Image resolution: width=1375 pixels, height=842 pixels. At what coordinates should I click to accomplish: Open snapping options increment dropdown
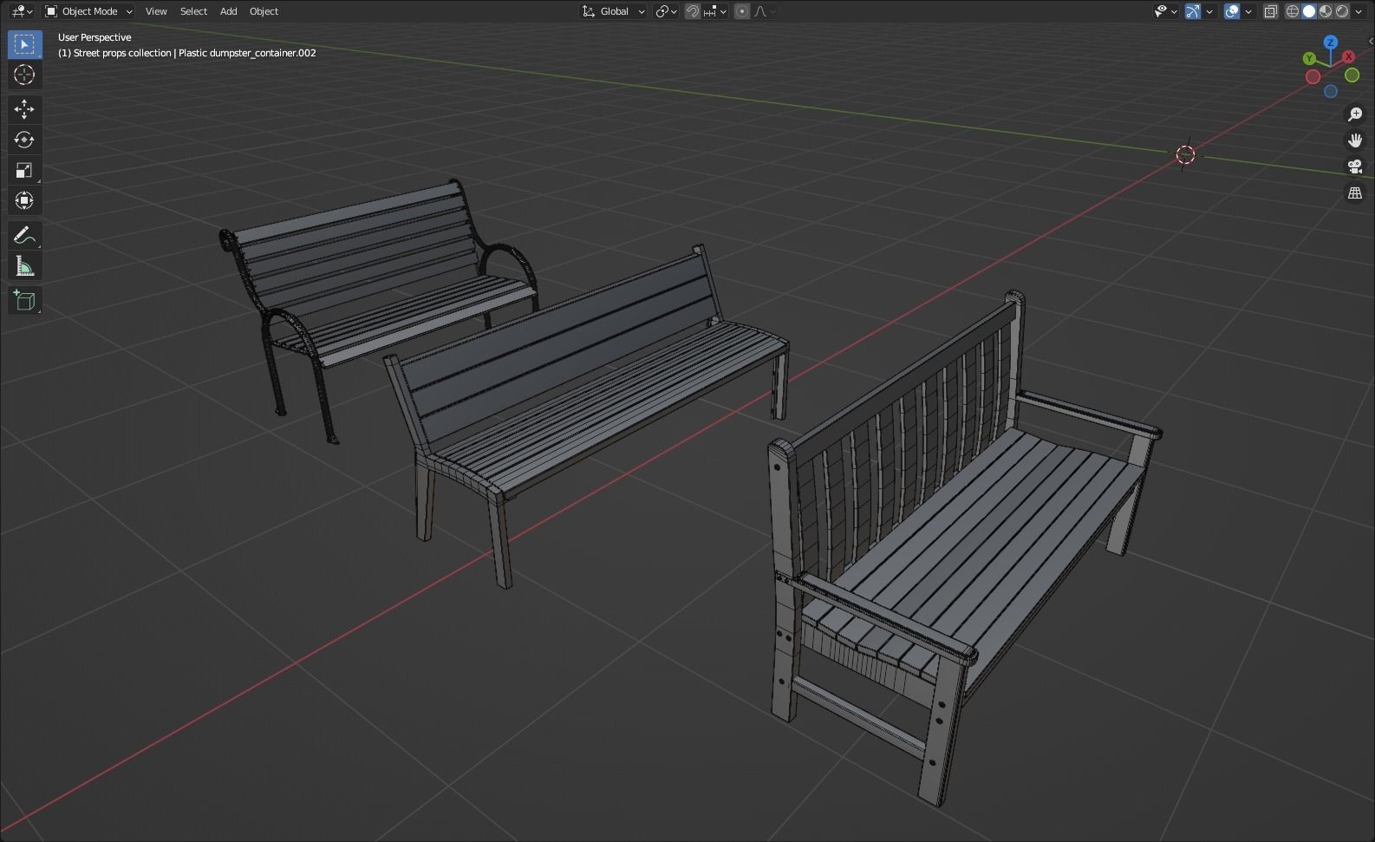pyautogui.click(x=715, y=11)
